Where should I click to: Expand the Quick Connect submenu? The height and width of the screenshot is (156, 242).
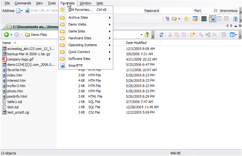tap(86, 52)
